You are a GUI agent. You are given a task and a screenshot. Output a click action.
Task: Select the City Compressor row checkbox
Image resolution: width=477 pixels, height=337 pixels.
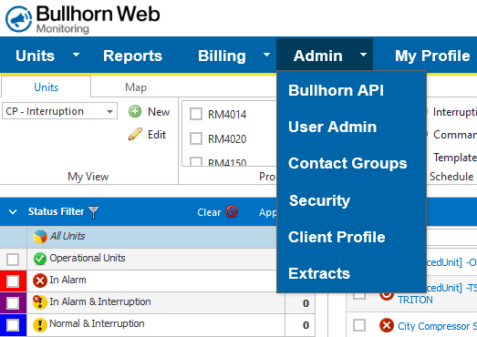[359, 325]
